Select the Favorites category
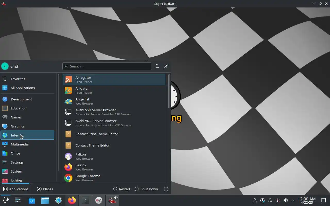The width and height of the screenshot is (330, 206). [x=27, y=79]
